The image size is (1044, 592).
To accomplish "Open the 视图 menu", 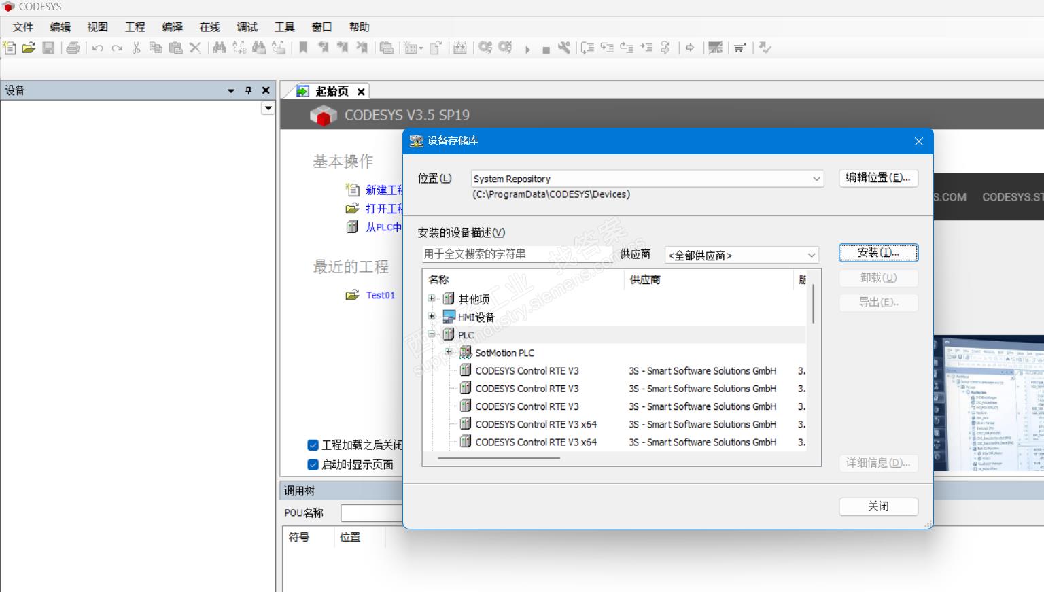I will pyautogui.click(x=98, y=27).
